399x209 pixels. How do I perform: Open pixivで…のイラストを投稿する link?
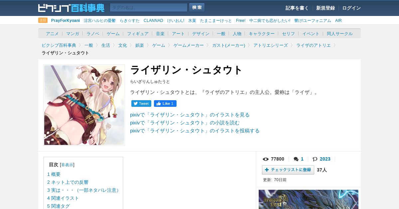click(x=195, y=131)
